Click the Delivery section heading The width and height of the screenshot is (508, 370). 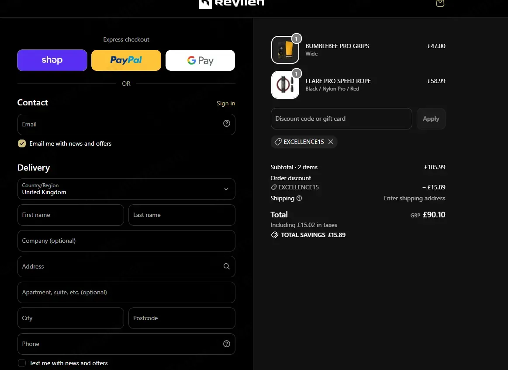point(34,168)
